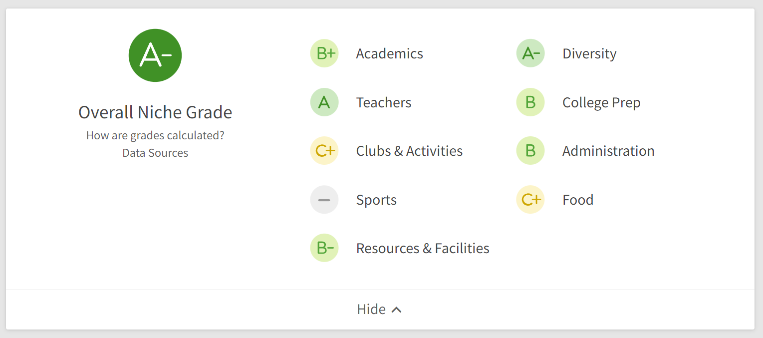Select the Resources & Facilities label
The height and width of the screenshot is (338, 763).
423,248
